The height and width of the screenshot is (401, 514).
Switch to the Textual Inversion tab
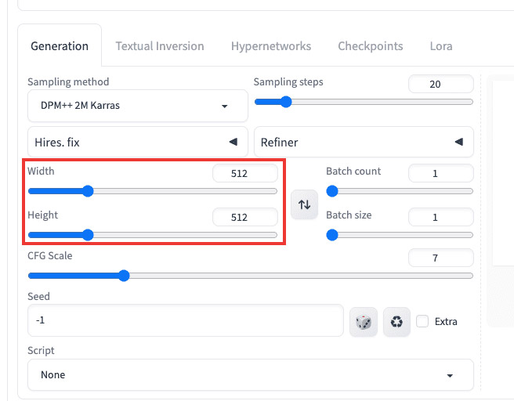[x=160, y=46]
